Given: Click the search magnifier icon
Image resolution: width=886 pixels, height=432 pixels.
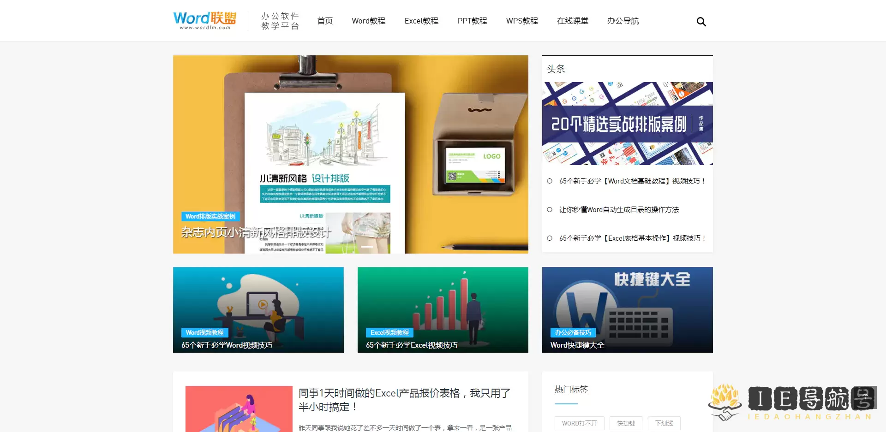Looking at the screenshot, I should (x=701, y=22).
